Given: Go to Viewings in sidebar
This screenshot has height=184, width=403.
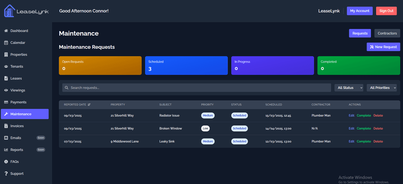Looking at the screenshot, I should (x=25, y=90).
